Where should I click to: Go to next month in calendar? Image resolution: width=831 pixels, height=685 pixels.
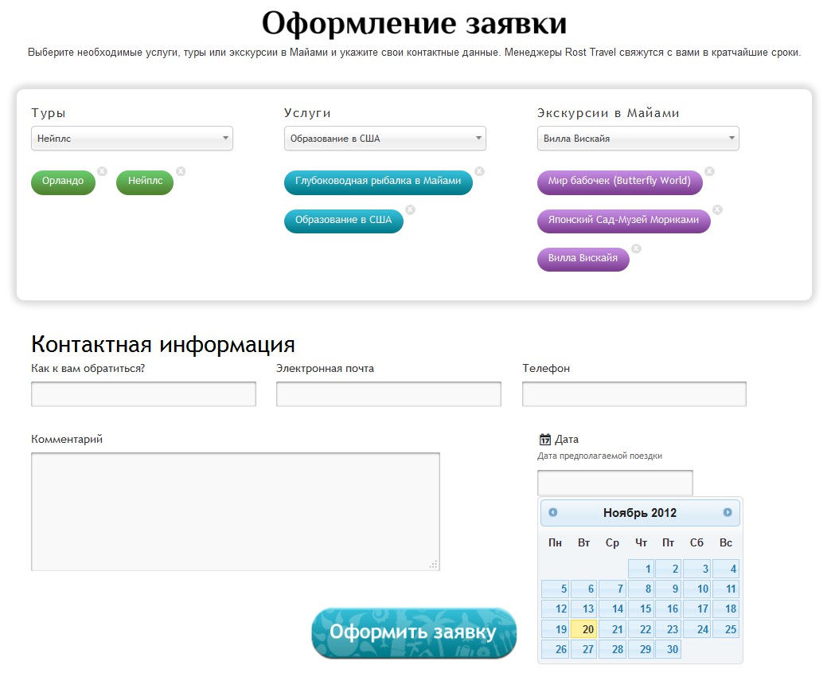[x=728, y=512]
